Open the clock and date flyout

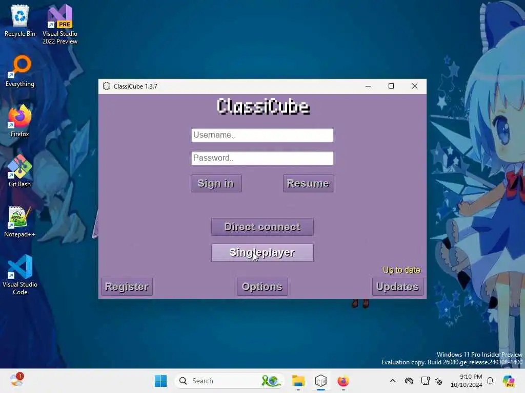click(x=467, y=381)
